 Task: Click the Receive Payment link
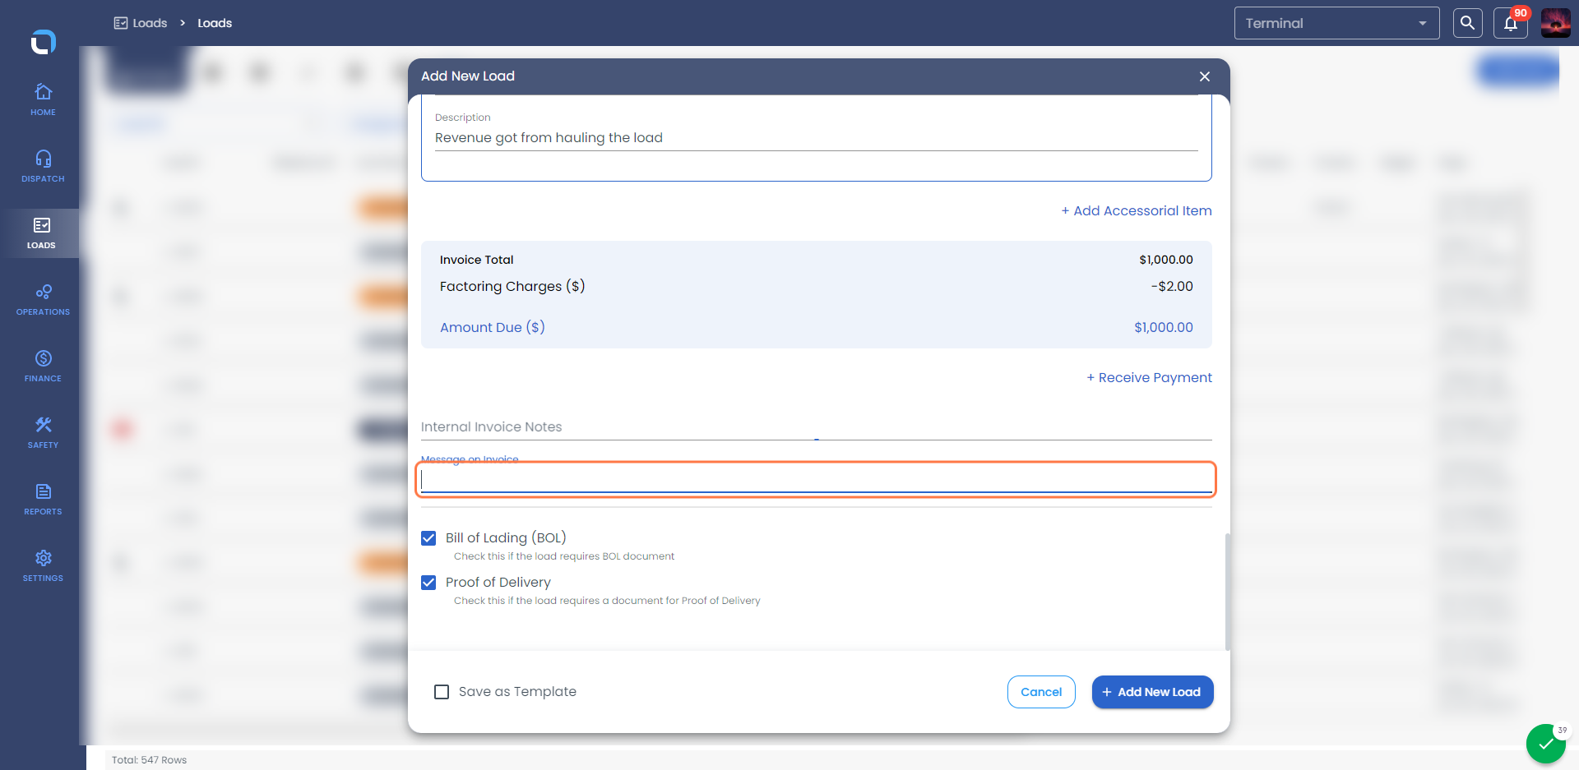pyautogui.click(x=1149, y=378)
